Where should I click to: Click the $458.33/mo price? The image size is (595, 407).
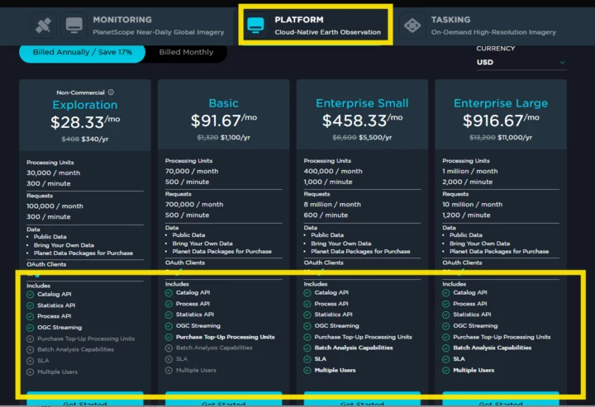362,121
